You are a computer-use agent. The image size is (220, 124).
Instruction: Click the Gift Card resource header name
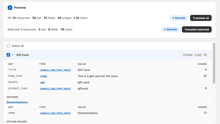(x=23, y=55)
